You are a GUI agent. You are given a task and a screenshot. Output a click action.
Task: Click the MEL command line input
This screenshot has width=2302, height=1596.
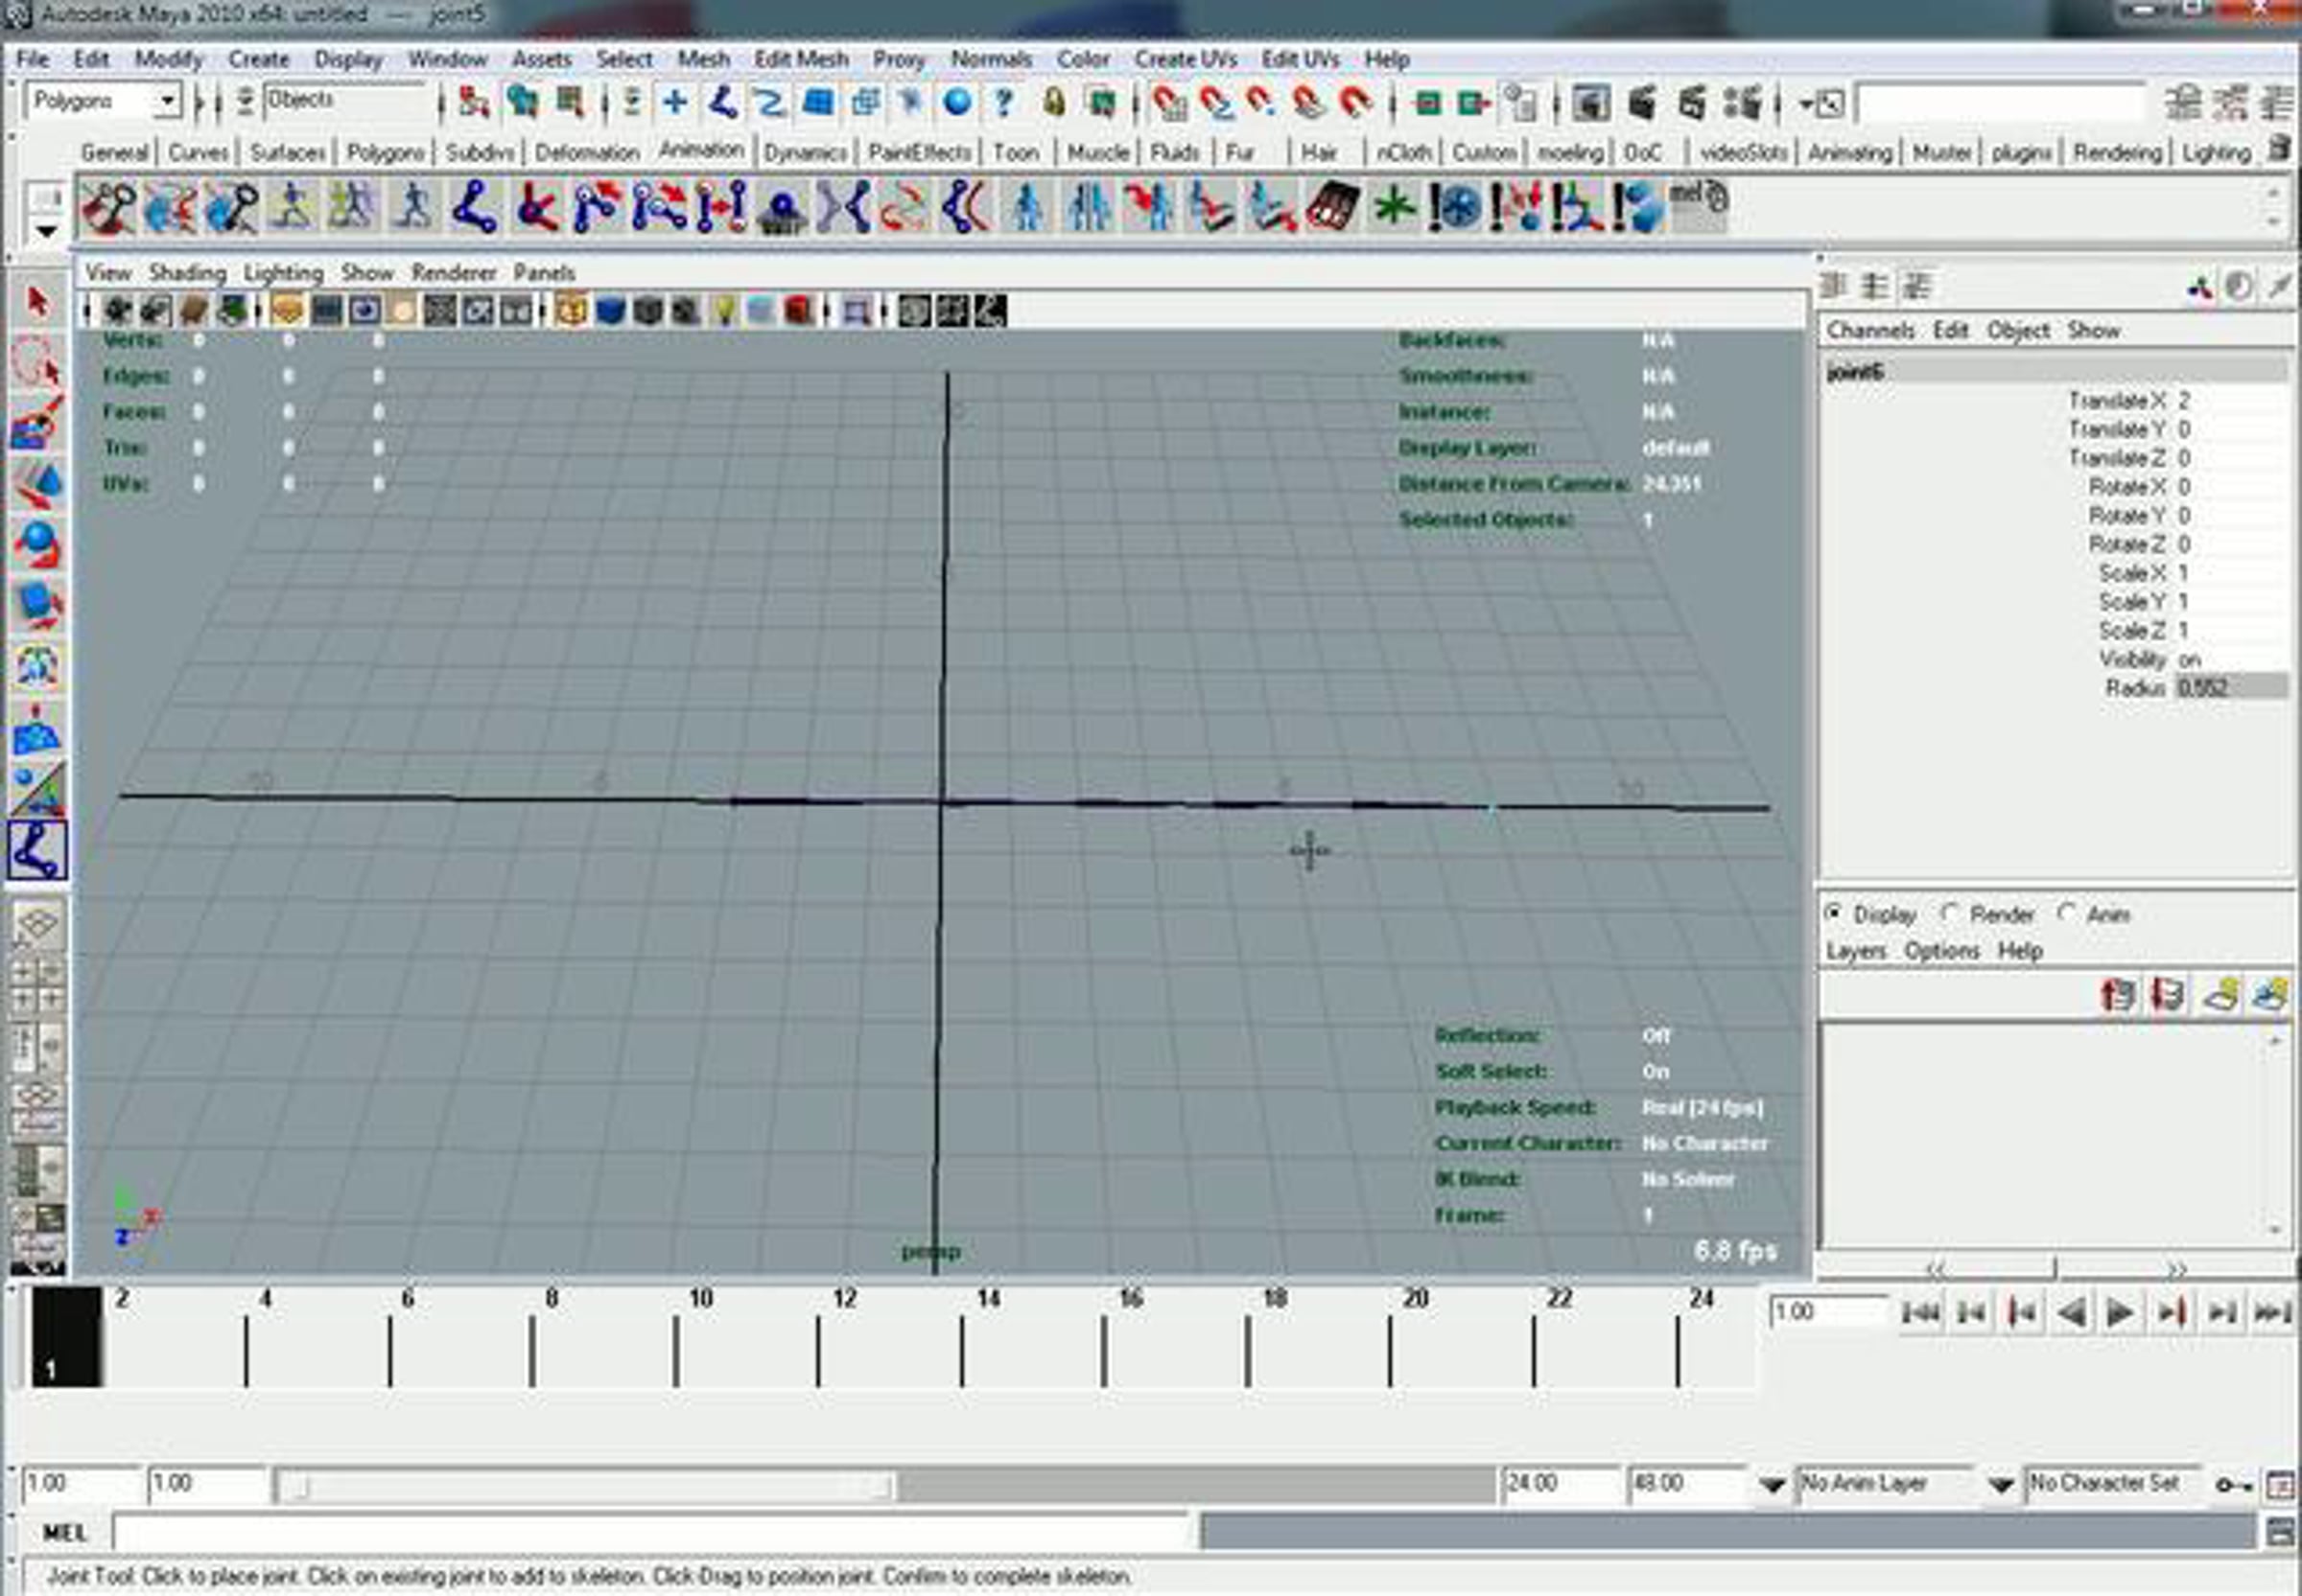(652, 1532)
